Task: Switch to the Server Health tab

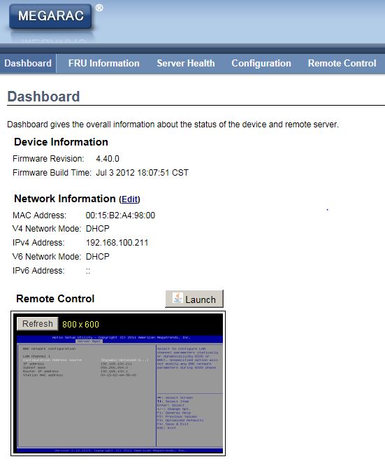Action: [x=186, y=63]
